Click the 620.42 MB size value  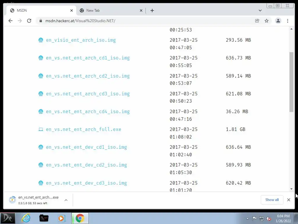(x=238, y=183)
